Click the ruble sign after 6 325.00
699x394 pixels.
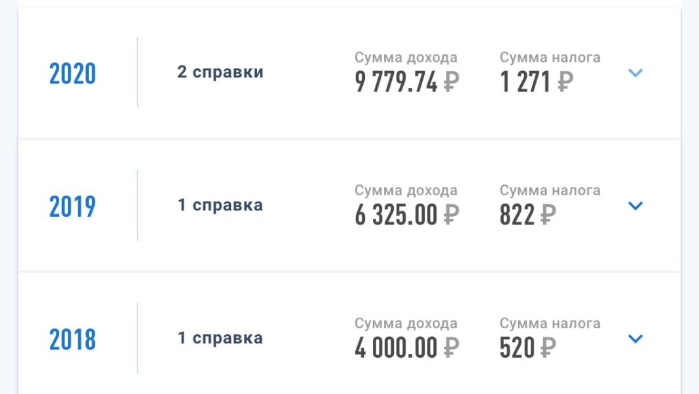pos(450,215)
